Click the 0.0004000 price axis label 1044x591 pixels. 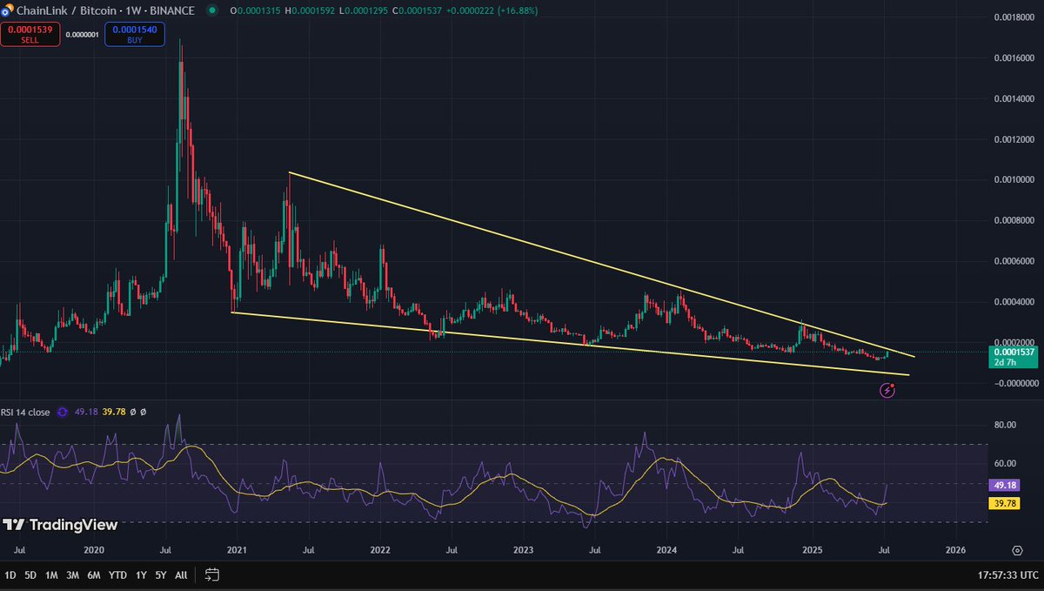click(x=1014, y=302)
